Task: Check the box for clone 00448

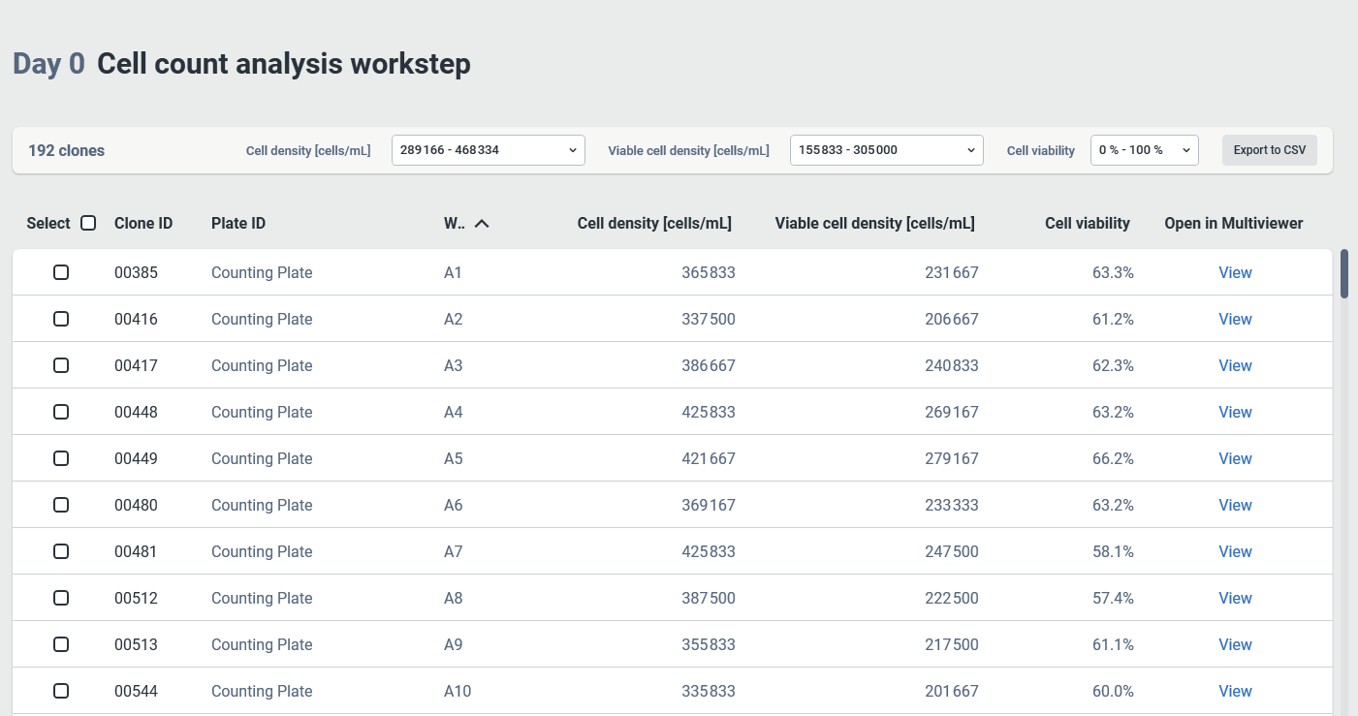Action: tap(61, 412)
